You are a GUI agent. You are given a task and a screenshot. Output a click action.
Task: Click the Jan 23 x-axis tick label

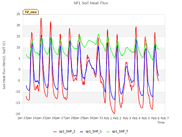[22, 118]
